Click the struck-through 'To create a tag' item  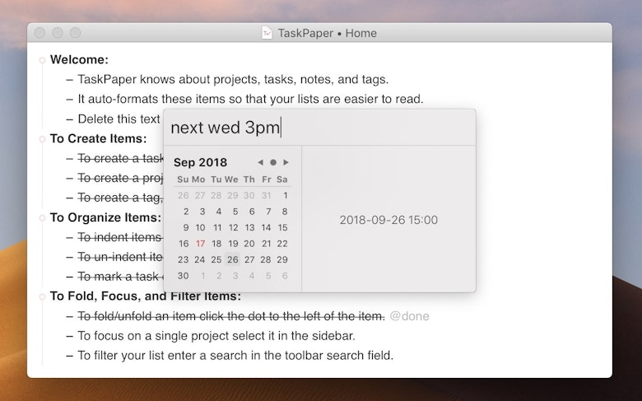tap(120, 198)
